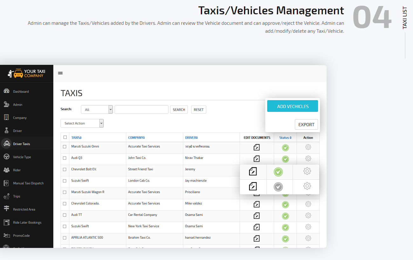This screenshot has width=413, height=260.
Task: Check the select-all checkbox in table header
Action: [65, 137]
